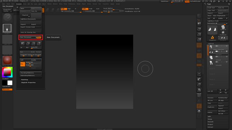Image resolution: width=232 pixels, height=130 pixels.
Task: Click the Frame icon on the right shelf
Action: coord(199,74)
